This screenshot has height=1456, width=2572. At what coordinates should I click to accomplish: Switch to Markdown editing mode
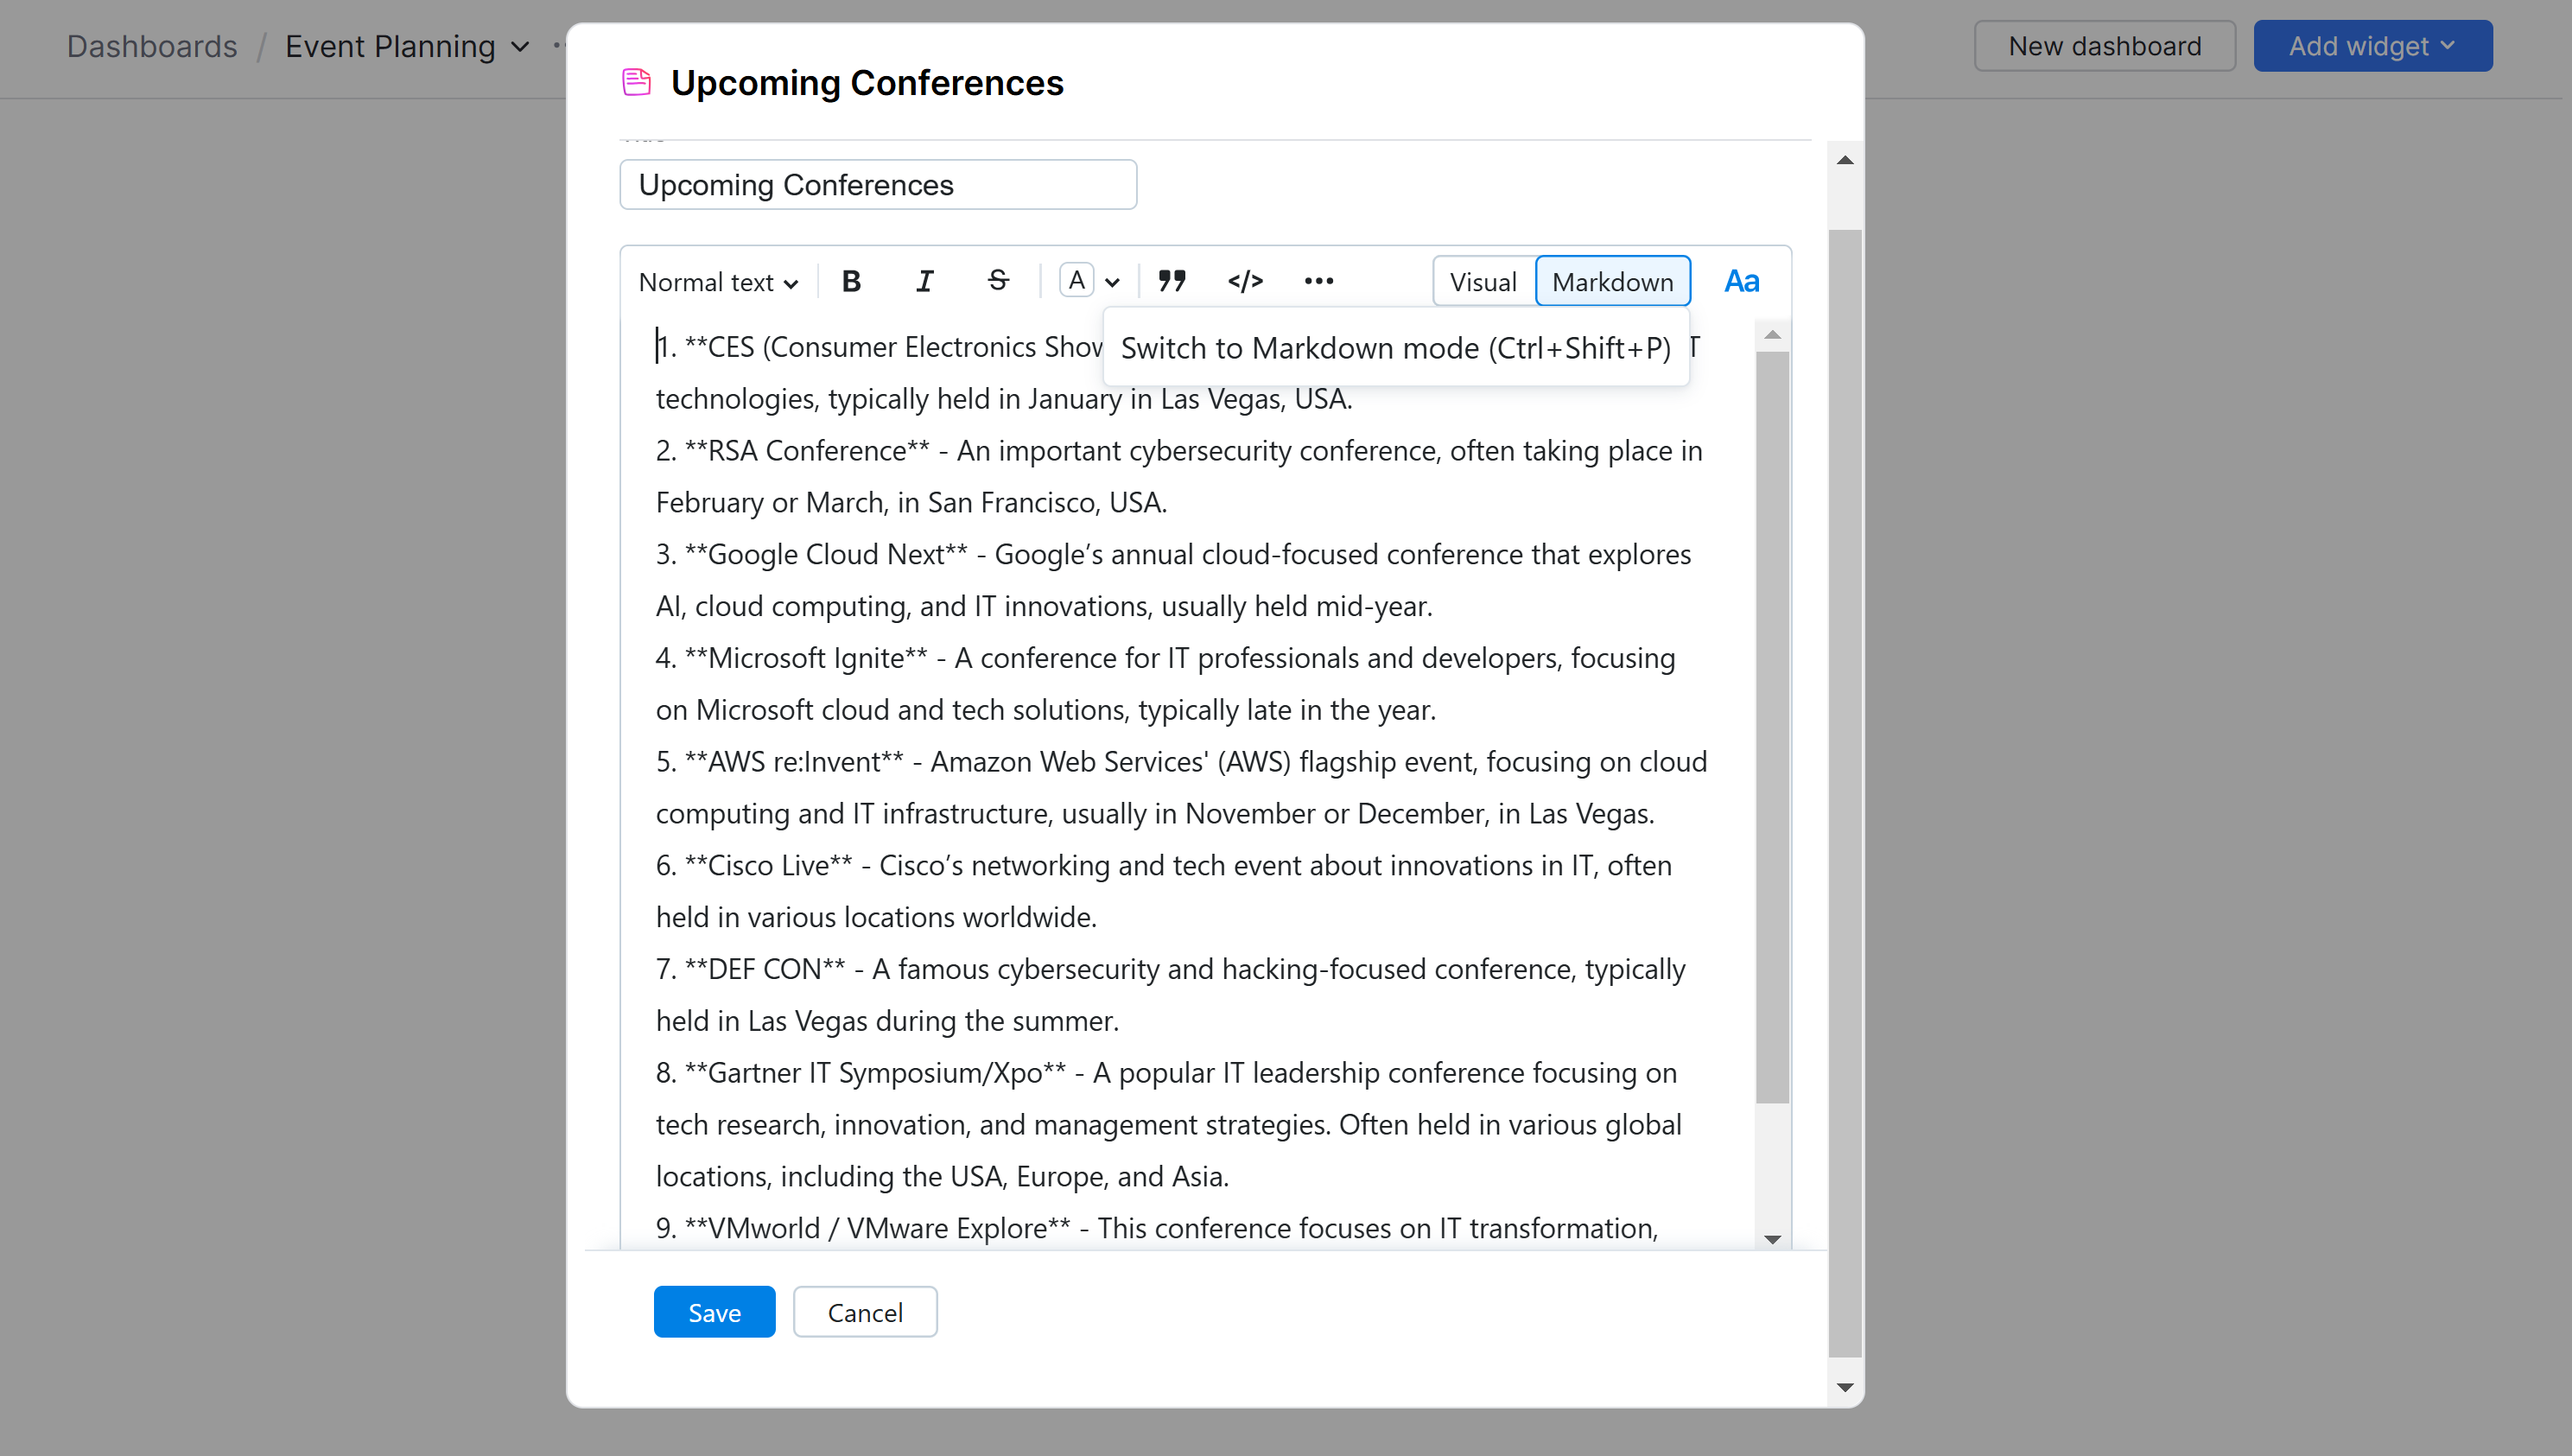click(x=1612, y=281)
